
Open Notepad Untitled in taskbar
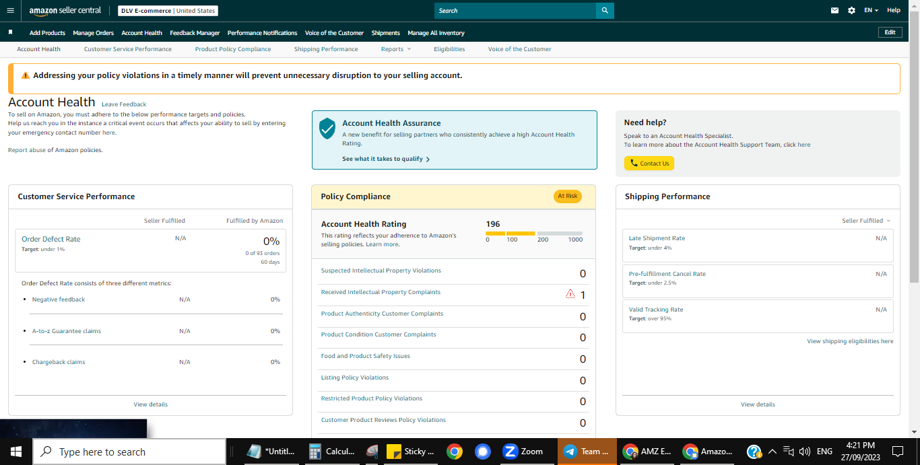(271, 452)
